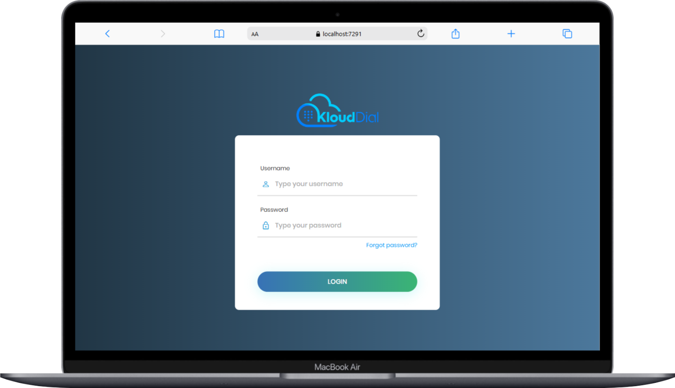
Task: Click the lock icon in password field
Action: pyautogui.click(x=266, y=225)
